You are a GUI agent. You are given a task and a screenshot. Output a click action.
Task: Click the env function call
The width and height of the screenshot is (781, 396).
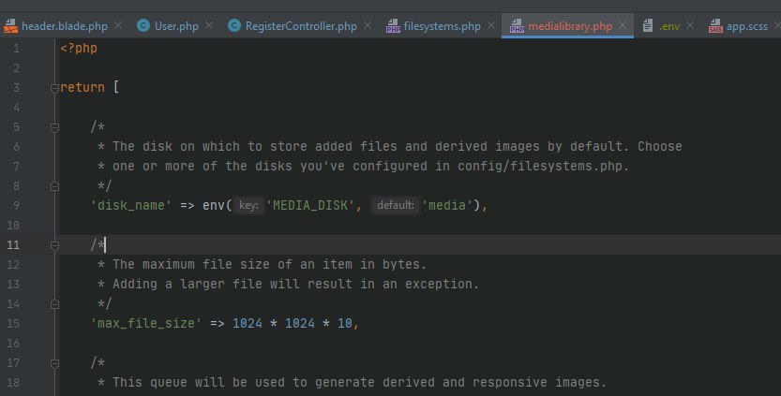point(214,205)
